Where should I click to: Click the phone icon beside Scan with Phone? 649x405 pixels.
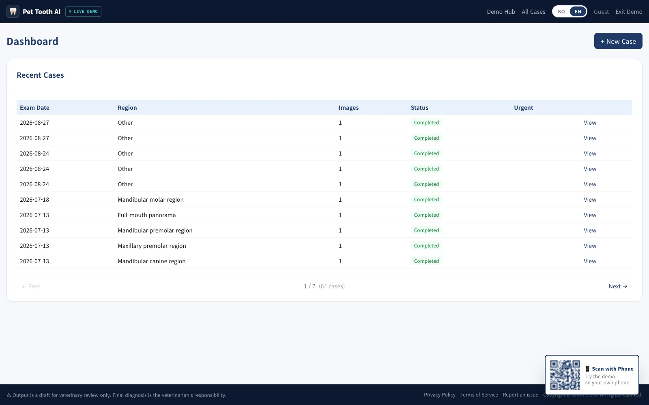pos(587,369)
